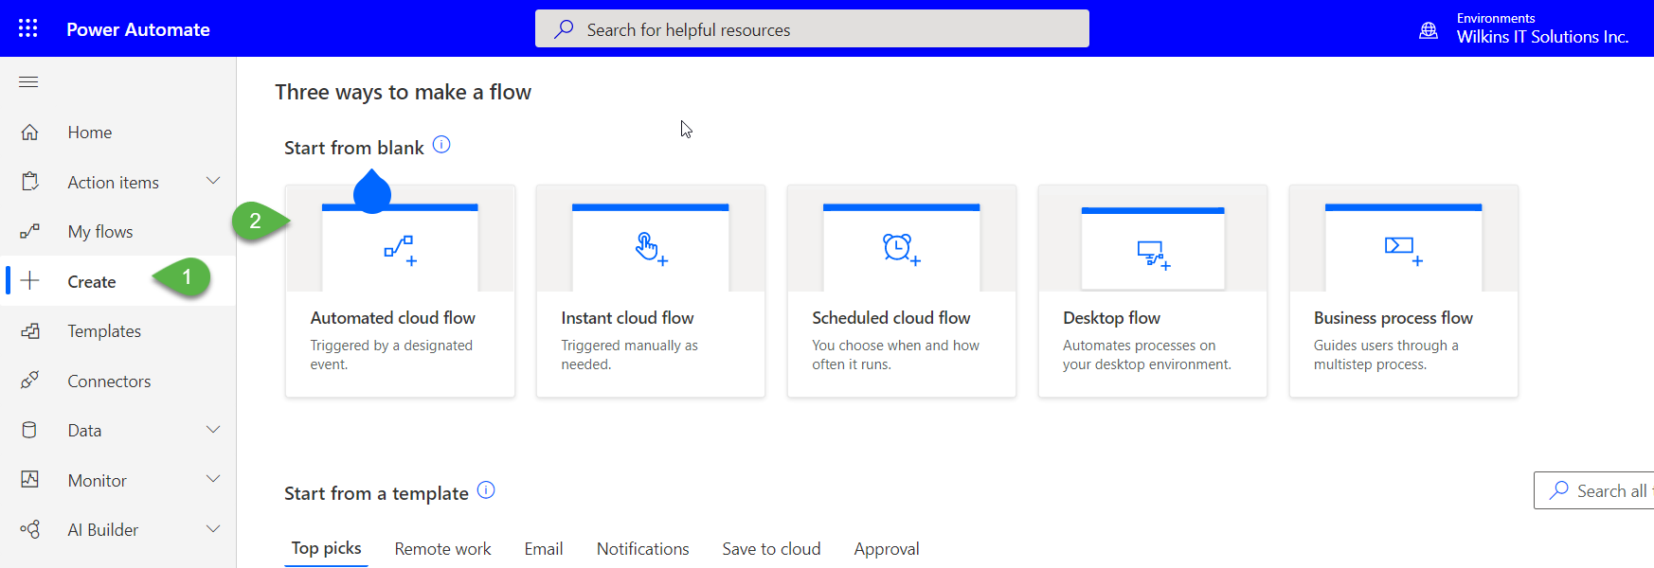
Task: Click info icon next to Start from blank
Action: click(x=441, y=145)
